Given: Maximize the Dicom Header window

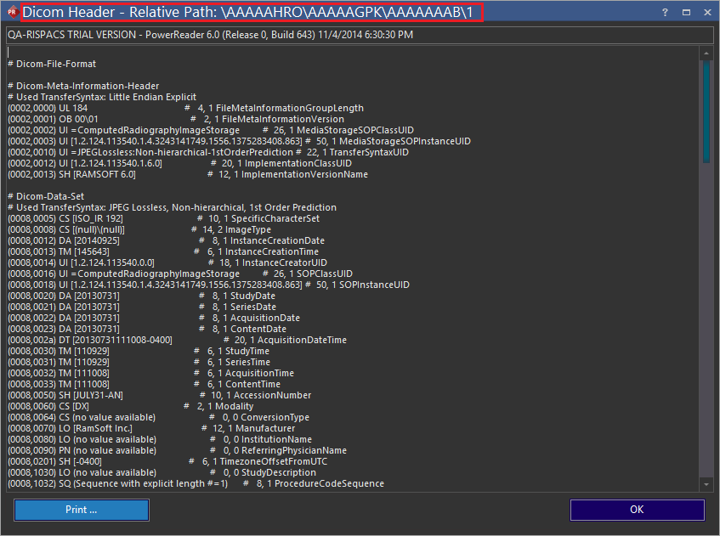Looking at the screenshot, I should pos(686,13).
